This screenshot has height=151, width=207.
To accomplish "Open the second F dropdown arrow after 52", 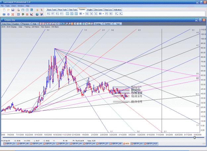I will click(x=103, y=14).
